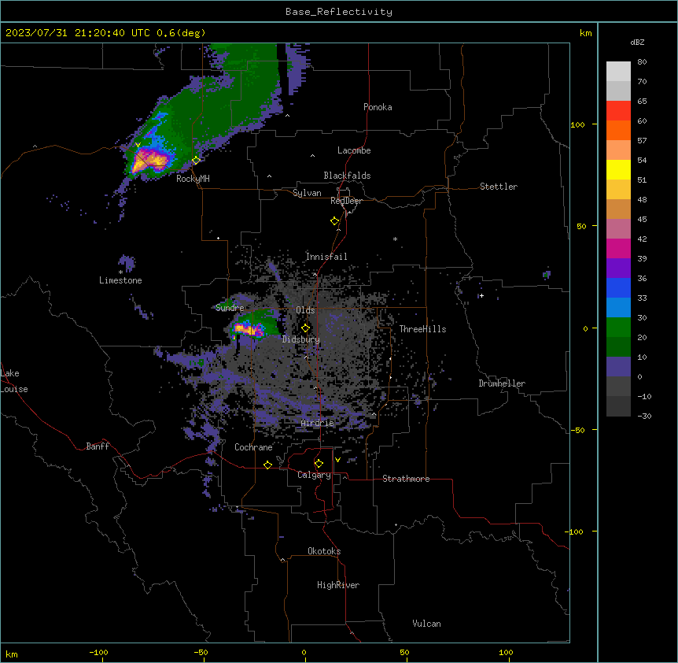Screen dimensions: 678x663
Task: Click the Limestone label
Action: [x=120, y=280]
